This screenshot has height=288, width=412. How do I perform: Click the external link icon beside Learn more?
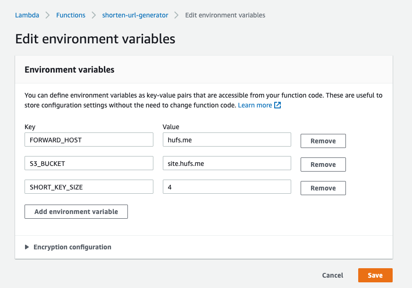[278, 105]
